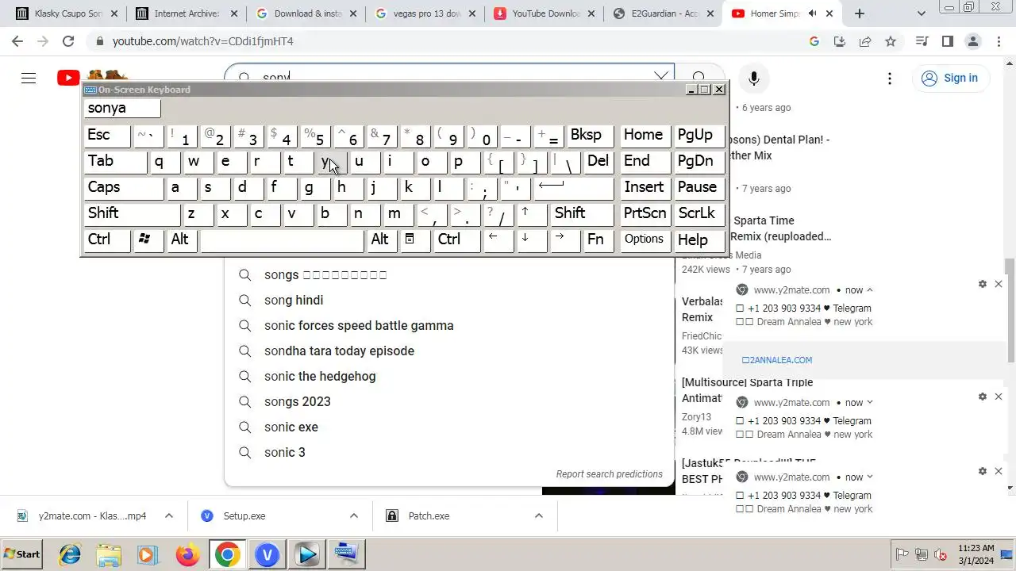Click the Sign in button
Viewport: 1016px width, 571px height.
coord(950,78)
